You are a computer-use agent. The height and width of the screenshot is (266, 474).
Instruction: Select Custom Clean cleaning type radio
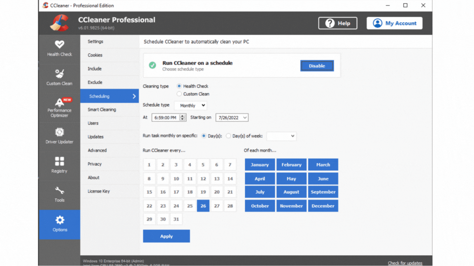[x=179, y=94]
